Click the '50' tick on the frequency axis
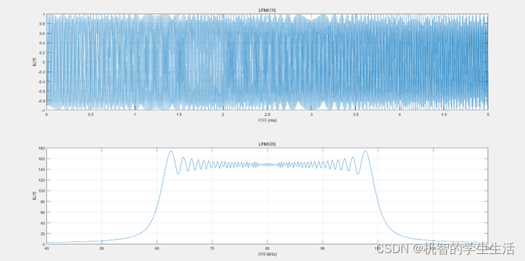The width and height of the screenshot is (525, 261). point(102,249)
